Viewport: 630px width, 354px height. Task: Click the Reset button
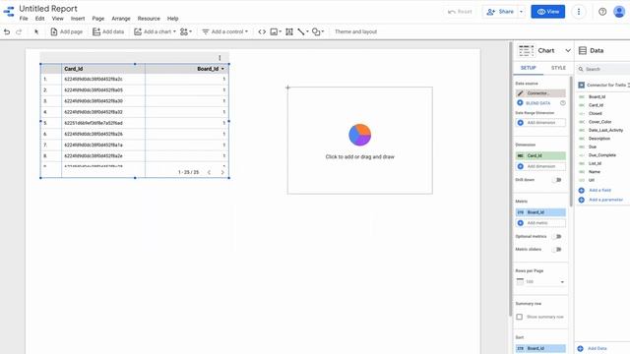pyautogui.click(x=460, y=12)
